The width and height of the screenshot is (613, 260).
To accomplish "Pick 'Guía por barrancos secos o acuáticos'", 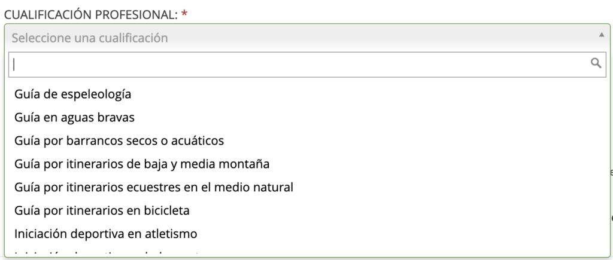I will (119, 140).
